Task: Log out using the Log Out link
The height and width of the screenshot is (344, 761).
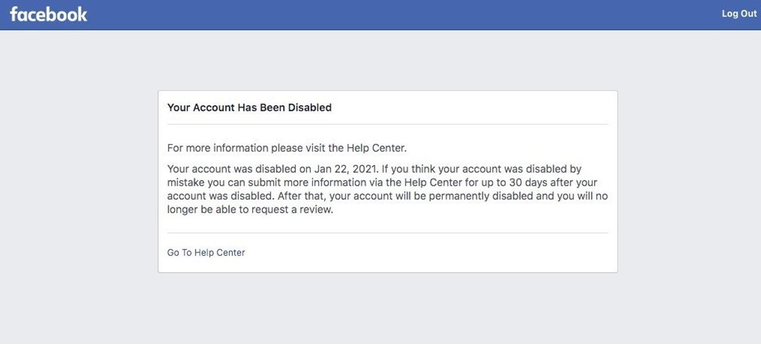Action: click(x=739, y=14)
